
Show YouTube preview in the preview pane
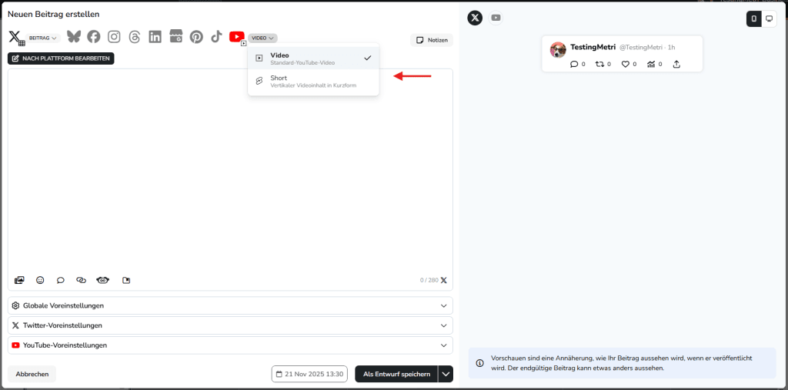[x=496, y=18]
